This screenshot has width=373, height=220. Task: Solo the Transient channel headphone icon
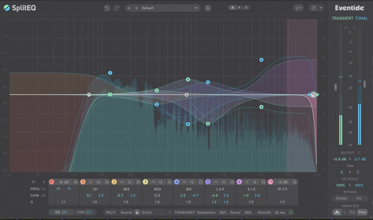(346, 27)
